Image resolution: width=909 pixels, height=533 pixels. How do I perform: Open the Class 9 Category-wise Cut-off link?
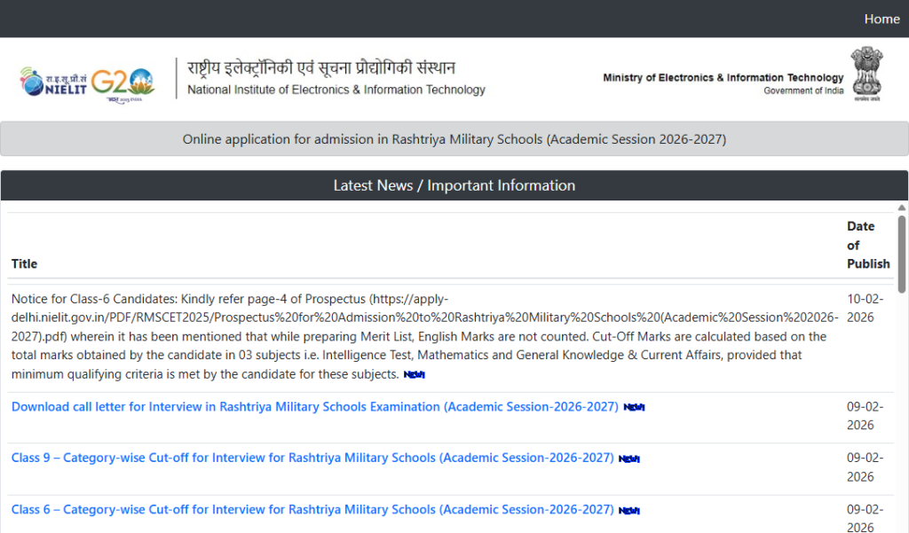click(x=310, y=458)
